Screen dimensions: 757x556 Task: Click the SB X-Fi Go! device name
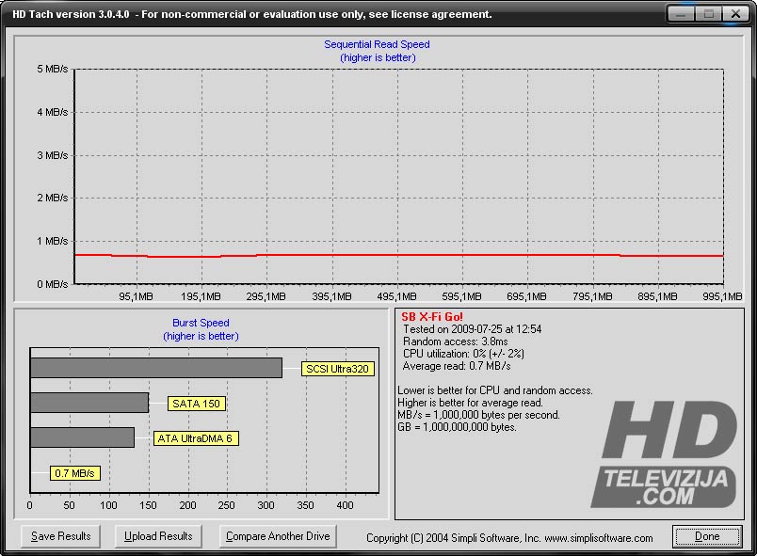432,317
